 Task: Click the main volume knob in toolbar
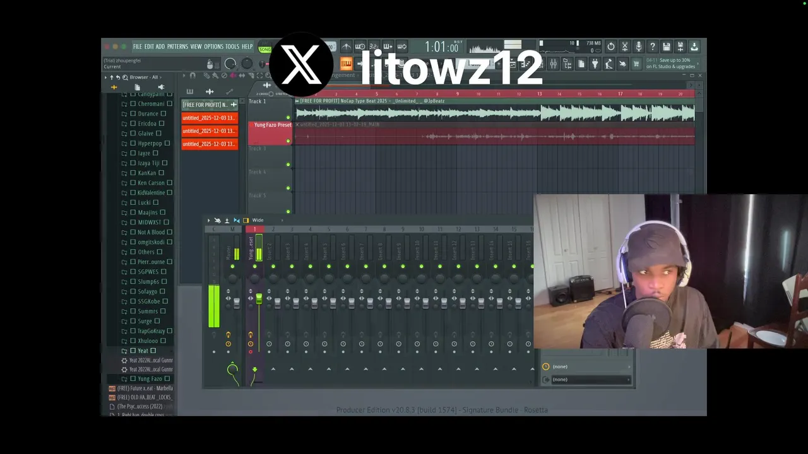point(230,64)
